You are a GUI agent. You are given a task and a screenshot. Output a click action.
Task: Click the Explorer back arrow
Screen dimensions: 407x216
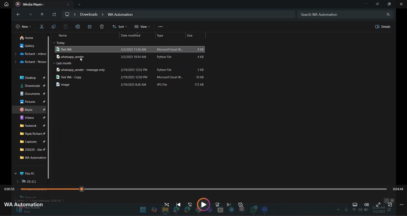pyautogui.click(x=18, y=14)
